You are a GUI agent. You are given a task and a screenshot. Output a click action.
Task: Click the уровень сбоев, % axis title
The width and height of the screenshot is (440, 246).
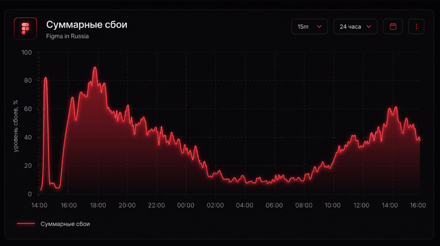pos(16,126)
